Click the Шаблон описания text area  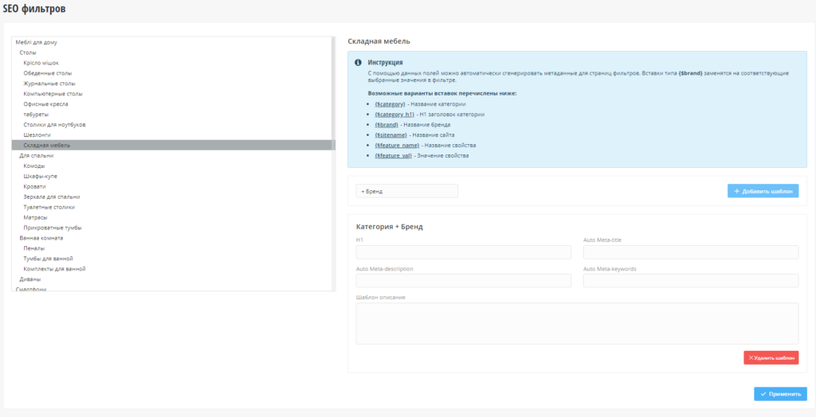coord(577,323)
